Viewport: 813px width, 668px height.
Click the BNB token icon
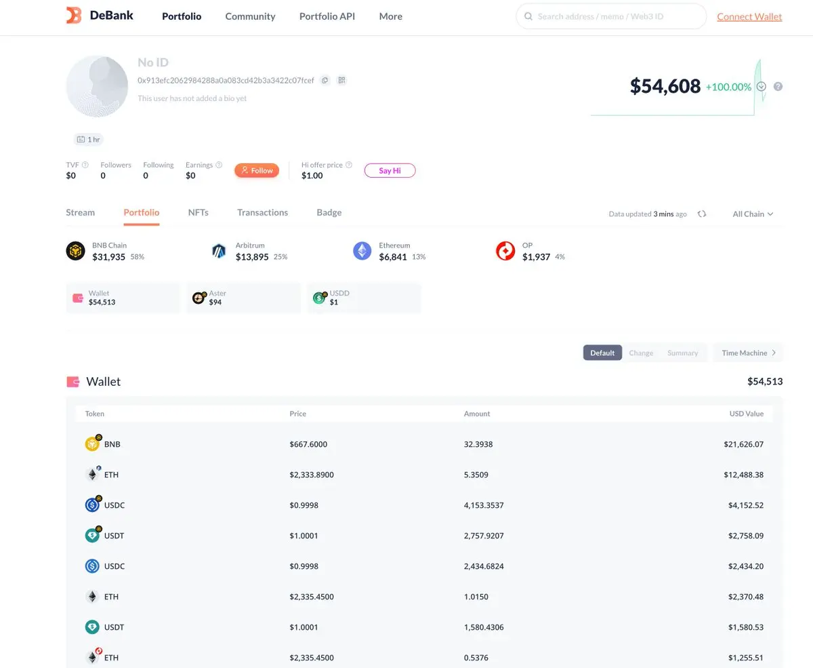click(x=93, y=444)
